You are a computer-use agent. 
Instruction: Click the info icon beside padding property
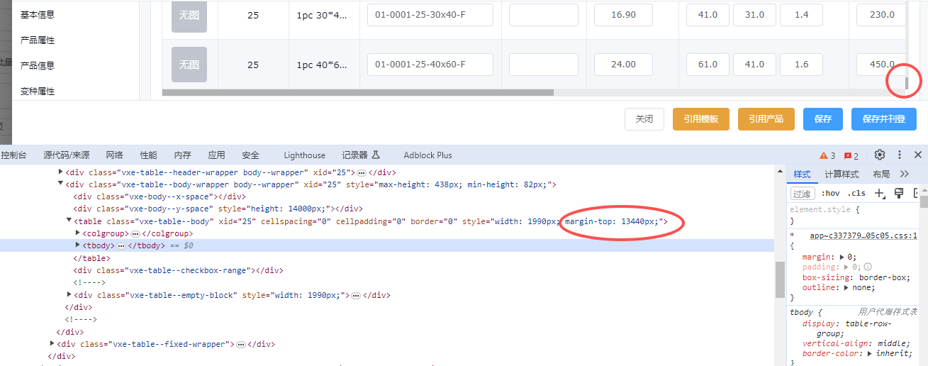(868, 267)
